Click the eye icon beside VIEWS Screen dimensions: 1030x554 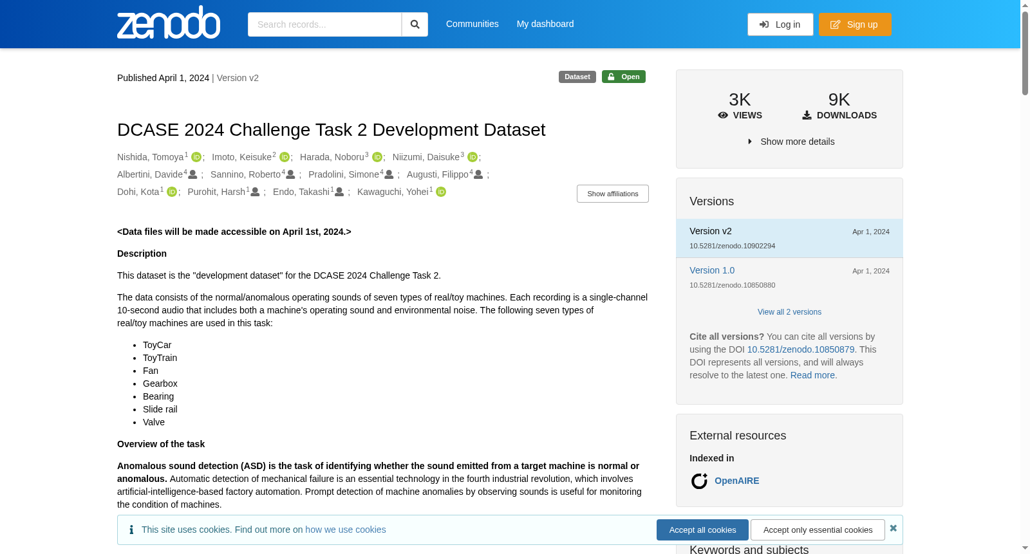tap(723, 115)
